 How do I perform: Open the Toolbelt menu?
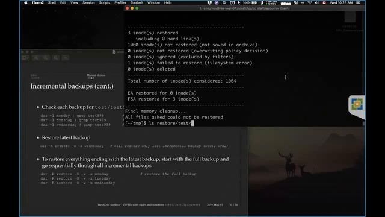137,2
